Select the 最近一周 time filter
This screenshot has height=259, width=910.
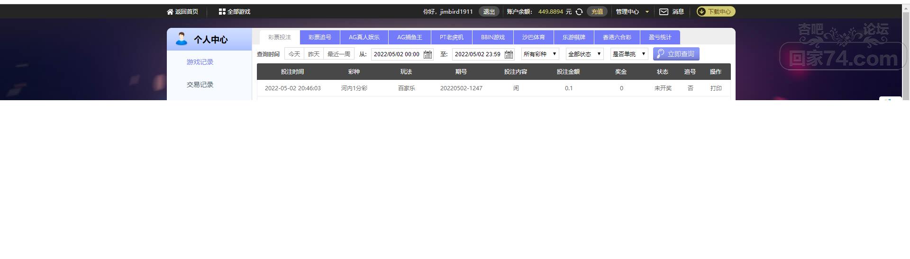click(339, 54)
